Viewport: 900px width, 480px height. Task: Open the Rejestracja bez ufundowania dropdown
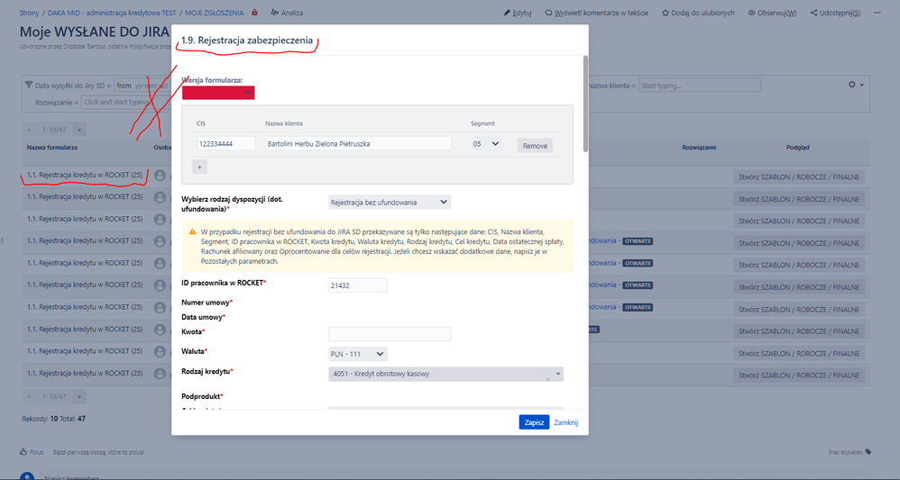[390, 202]
